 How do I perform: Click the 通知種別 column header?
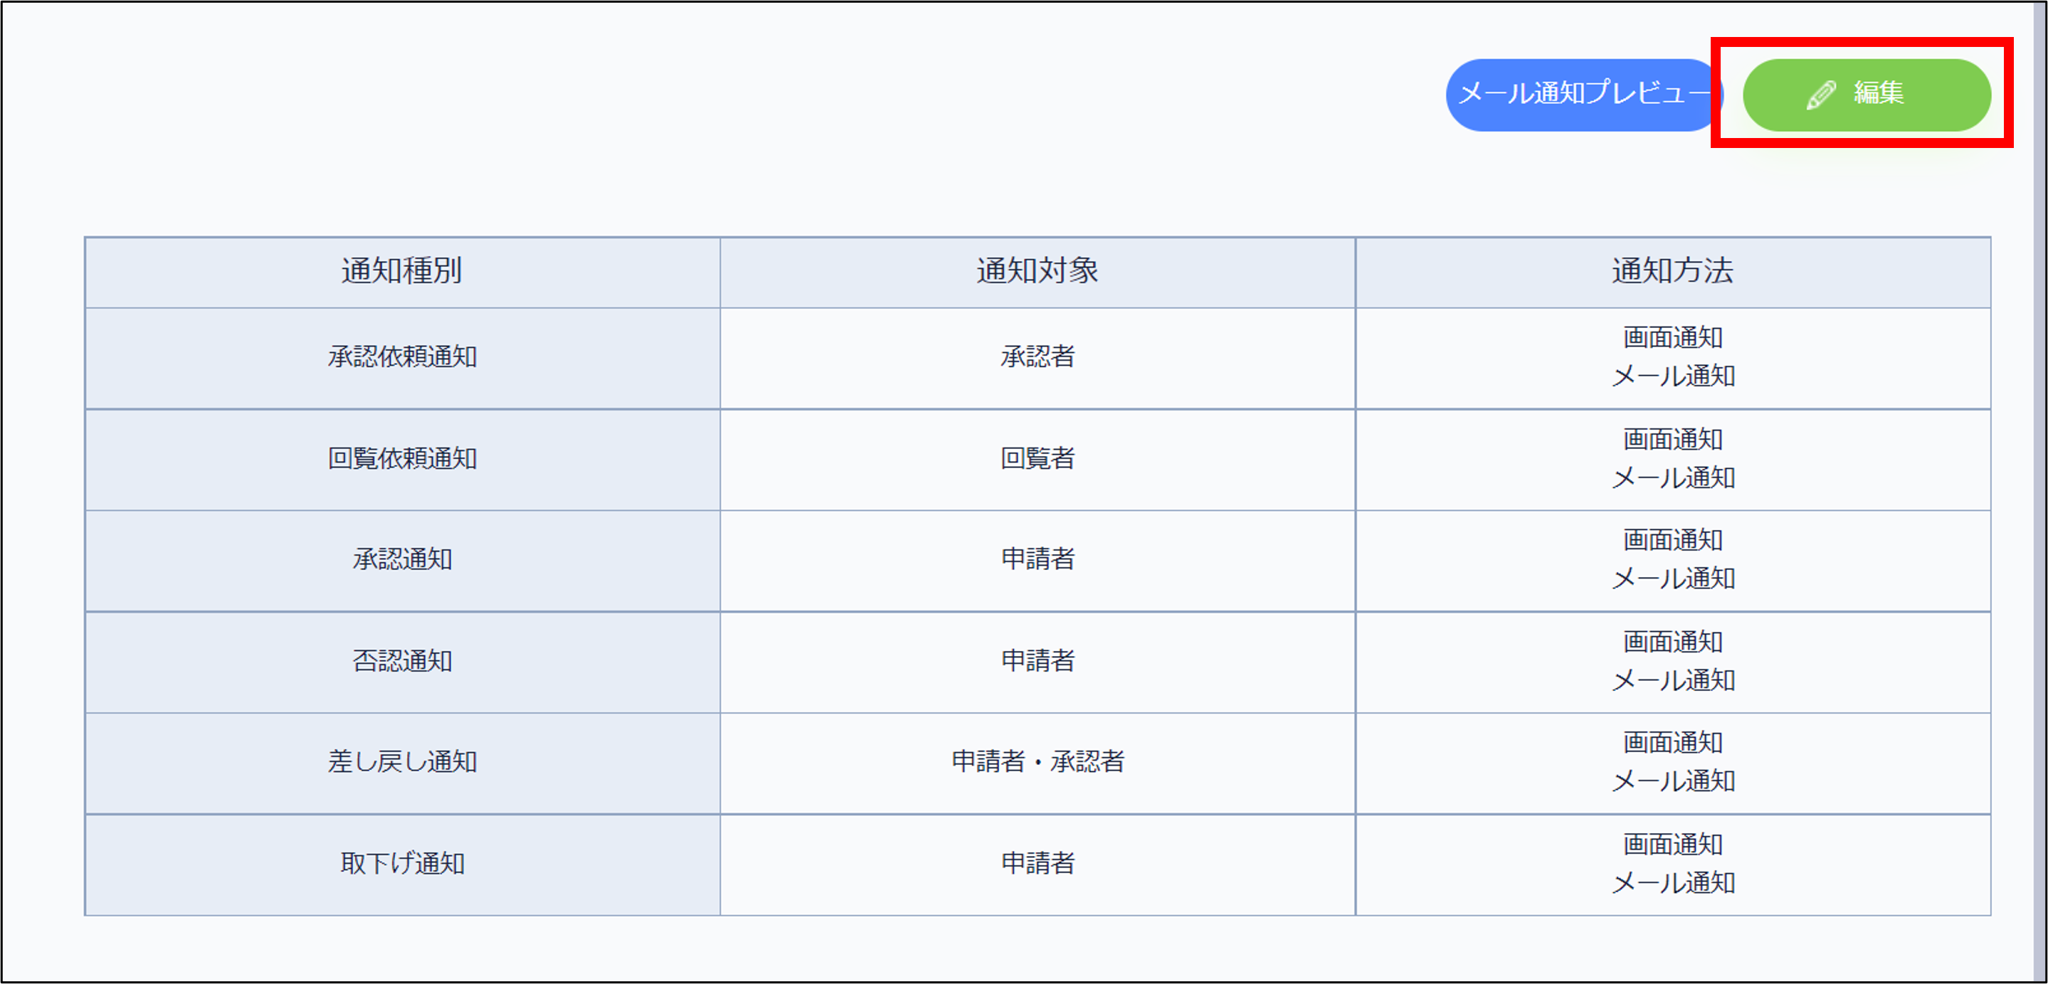(x=401, y=271)
